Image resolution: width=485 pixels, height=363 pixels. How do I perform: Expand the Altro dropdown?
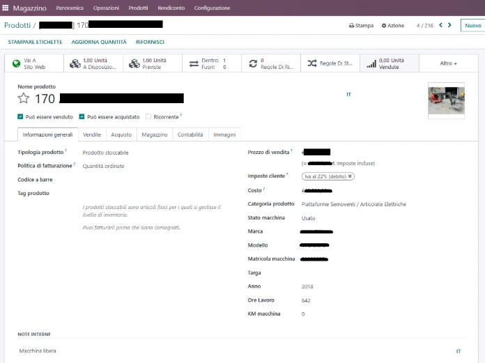click(x=449, y=63)
